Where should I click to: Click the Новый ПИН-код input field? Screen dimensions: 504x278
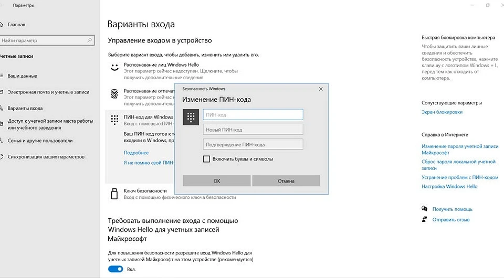coord(253,130)
